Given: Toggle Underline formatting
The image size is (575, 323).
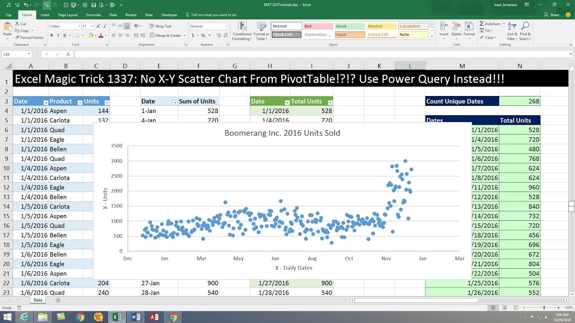Looking at the screenshot, I should point(66,35).
